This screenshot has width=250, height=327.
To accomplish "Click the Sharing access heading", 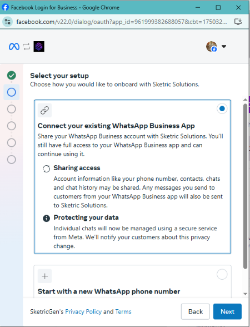I will pyautogui.click(x=77, y=168).
